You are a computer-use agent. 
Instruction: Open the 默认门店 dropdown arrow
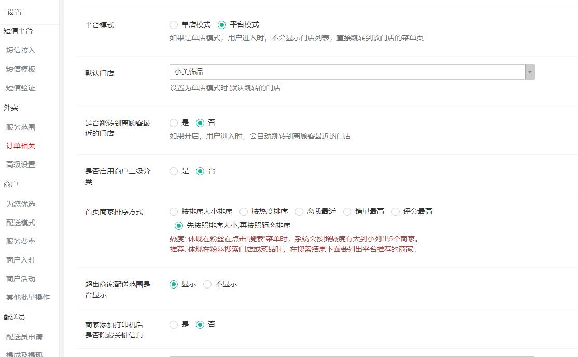530,72
